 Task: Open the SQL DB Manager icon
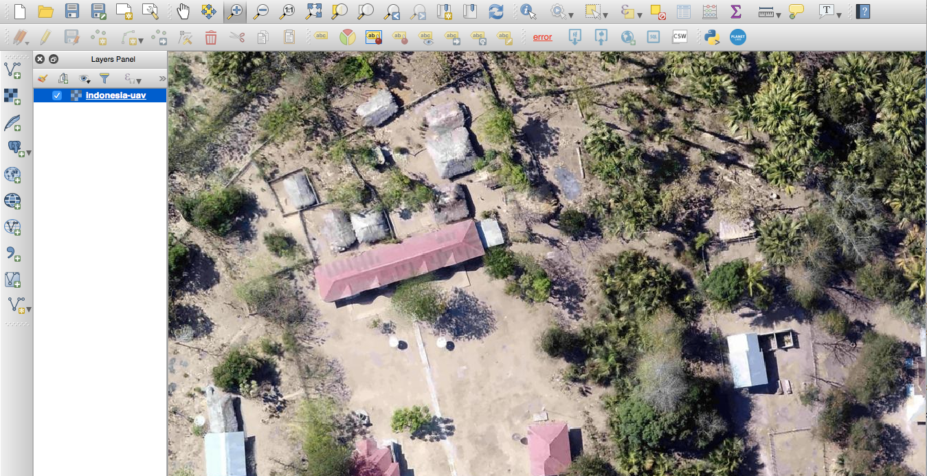point(654,37)
